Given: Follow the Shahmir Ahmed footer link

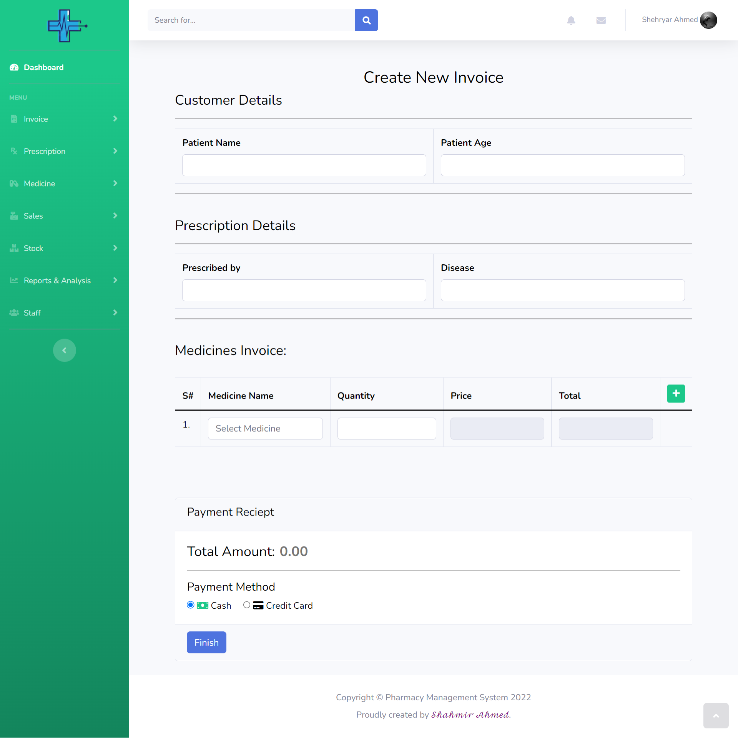Looking at the screenshot, I should [470, 715].
